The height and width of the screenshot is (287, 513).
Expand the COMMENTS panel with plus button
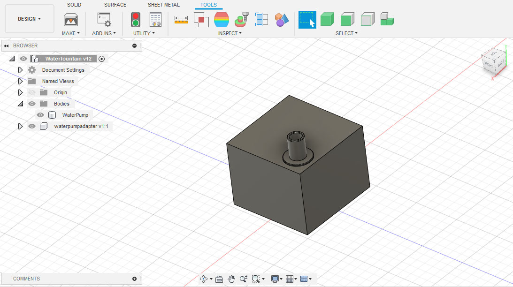[x=134, y=279]
